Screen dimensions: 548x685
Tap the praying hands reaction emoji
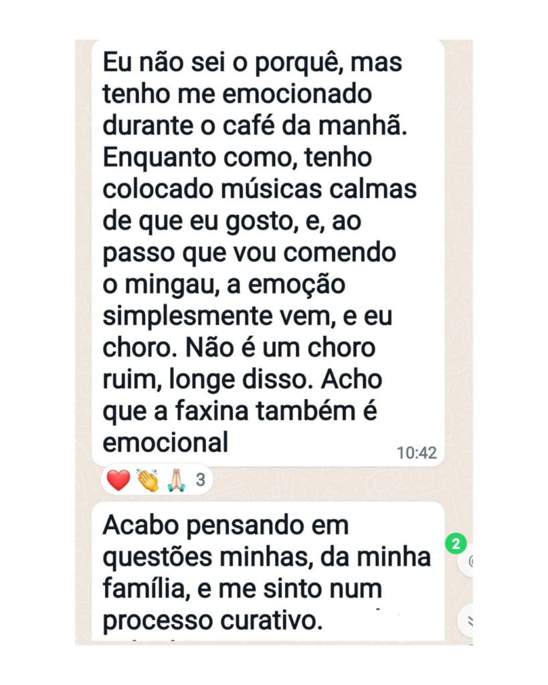tap(177, 480)
